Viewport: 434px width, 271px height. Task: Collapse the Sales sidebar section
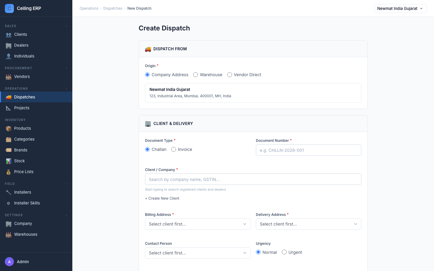point(66,26)
